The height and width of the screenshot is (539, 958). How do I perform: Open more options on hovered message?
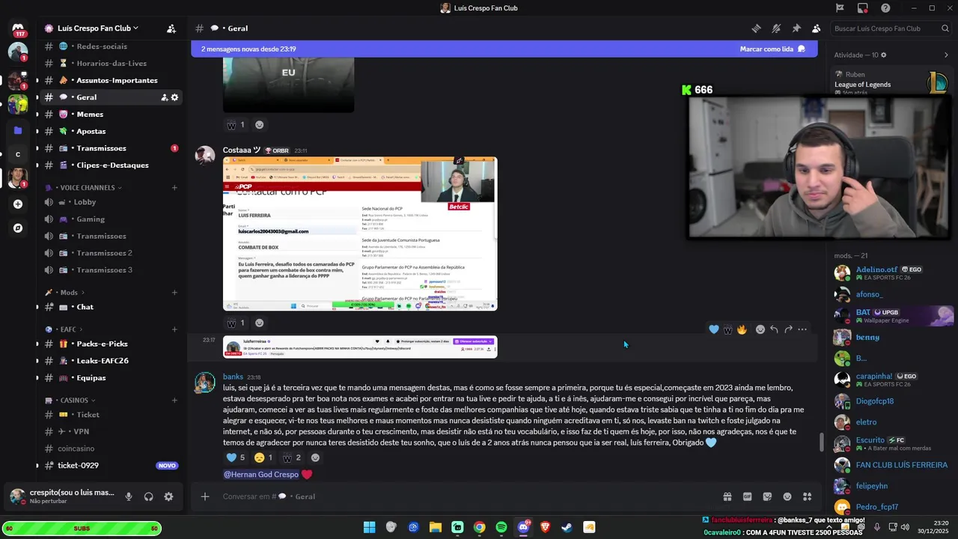coord(802,329)
